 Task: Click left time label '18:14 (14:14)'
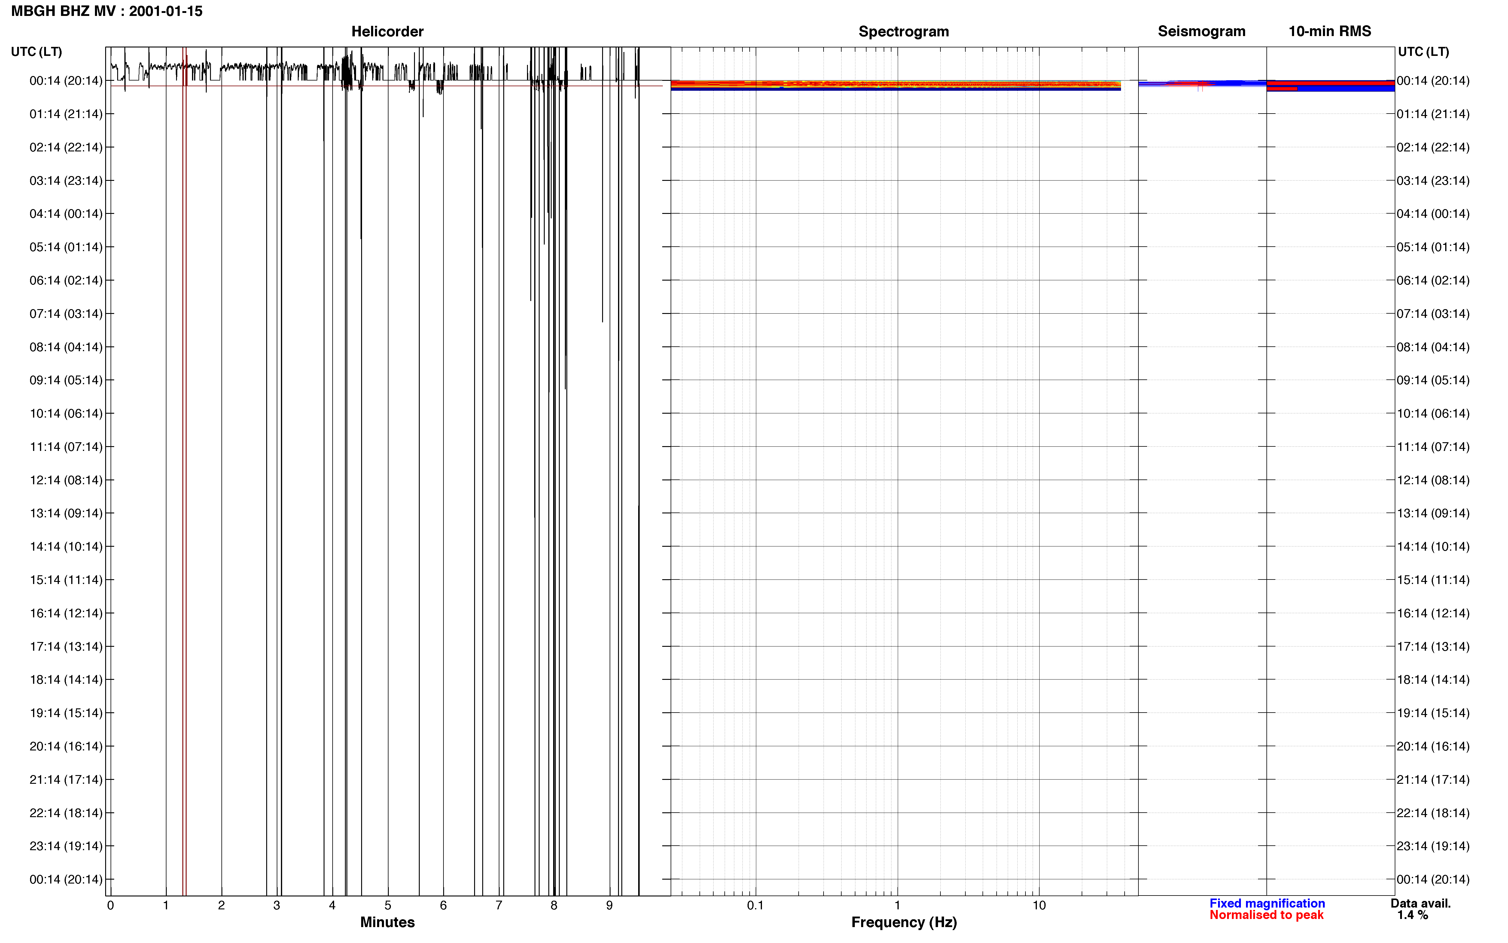click(66, 680)
